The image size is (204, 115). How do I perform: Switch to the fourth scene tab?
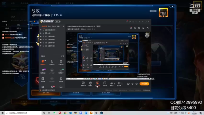pos(58,26)
